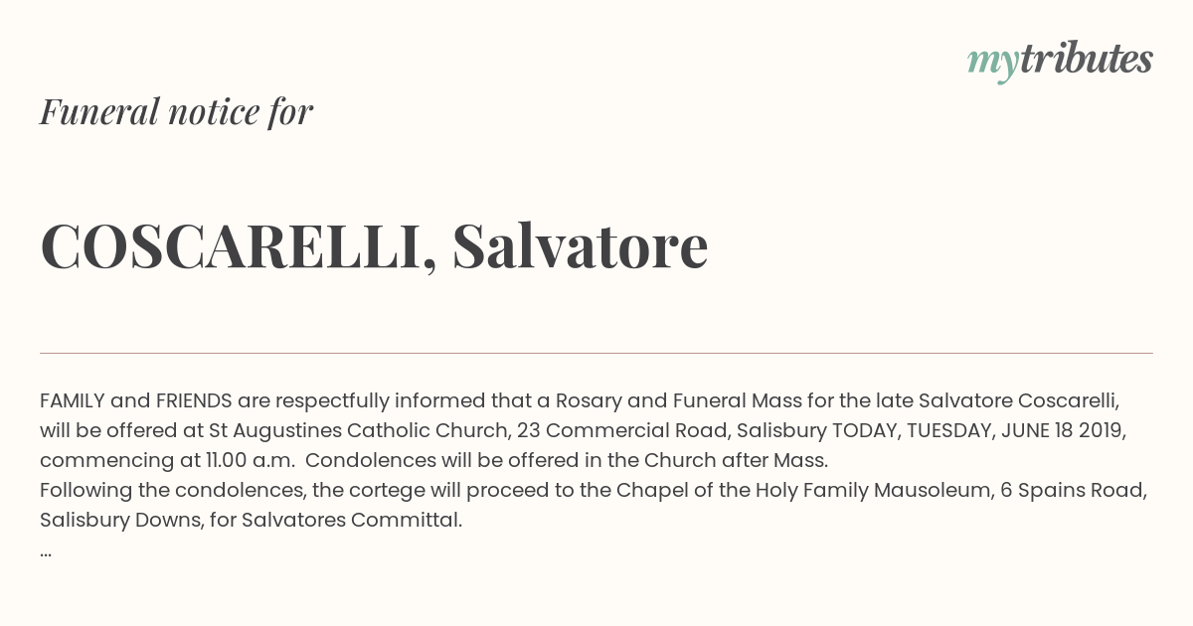
Task: Click "Salvatore Coscarelli" name in notice text
Action: click(x=1019, y=401)
